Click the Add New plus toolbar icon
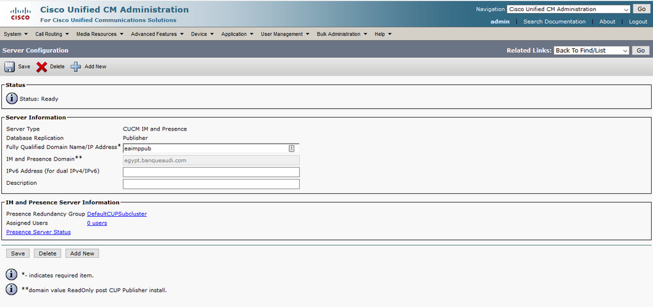 (75, 67)
